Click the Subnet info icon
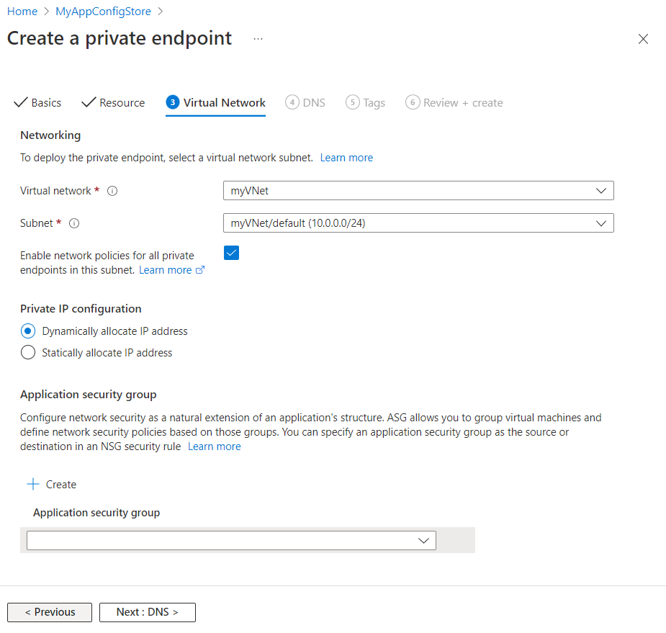The height and width of the screenshot is (633, 666). pyautogui.click(x=74, y=223)
